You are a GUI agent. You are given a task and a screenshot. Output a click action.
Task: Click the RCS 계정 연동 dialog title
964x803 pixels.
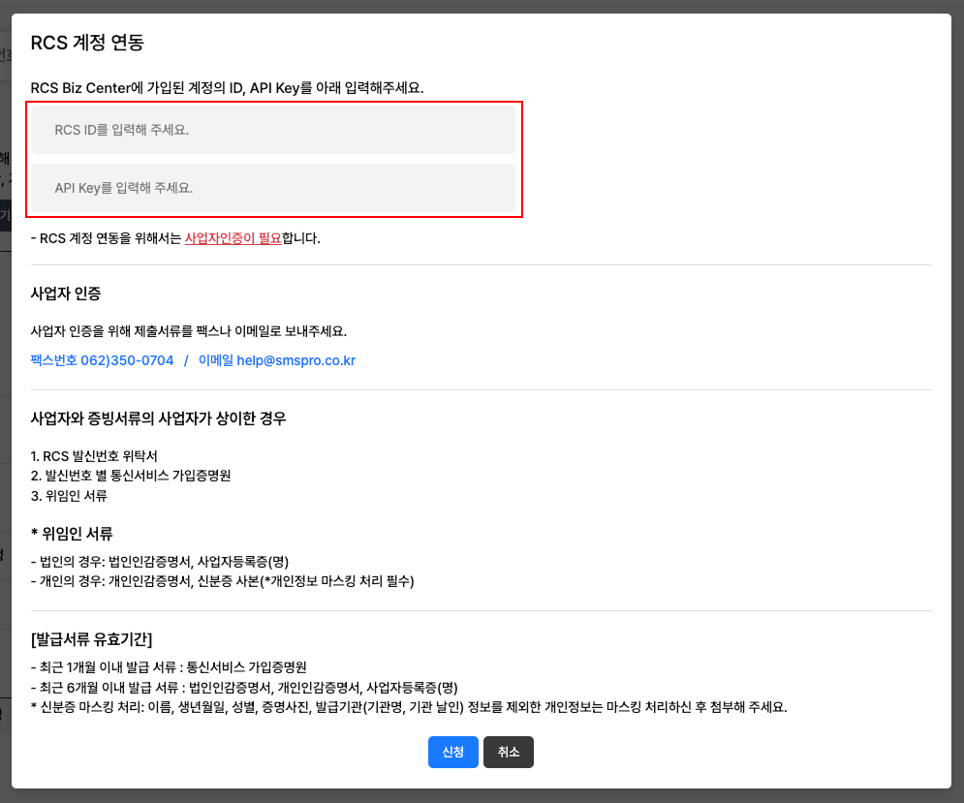[x=87, y=43]
